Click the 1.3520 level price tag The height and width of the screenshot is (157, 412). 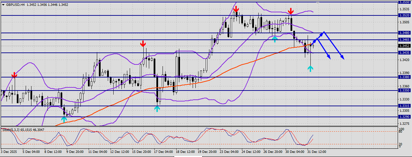404,15
